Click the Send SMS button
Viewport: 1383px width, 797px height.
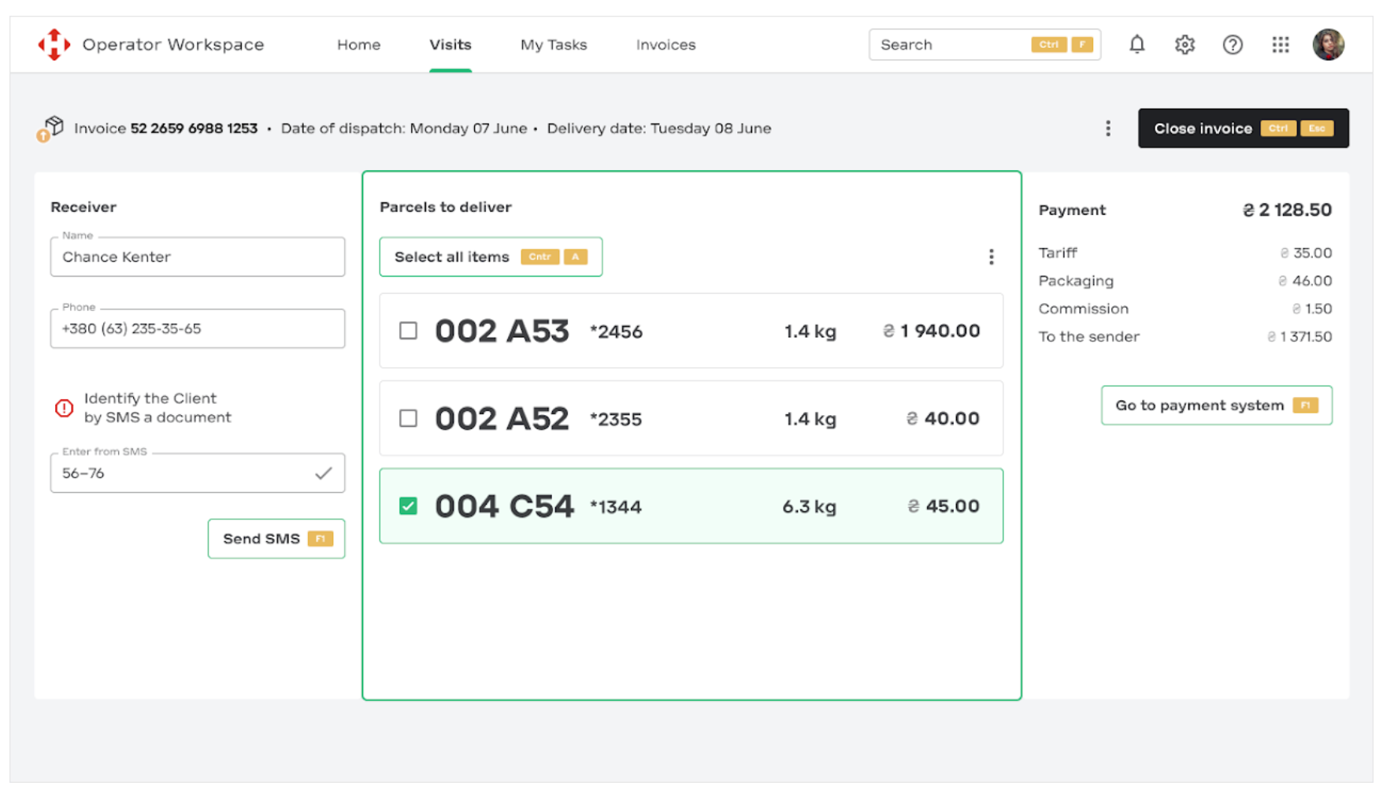point(276,539)
